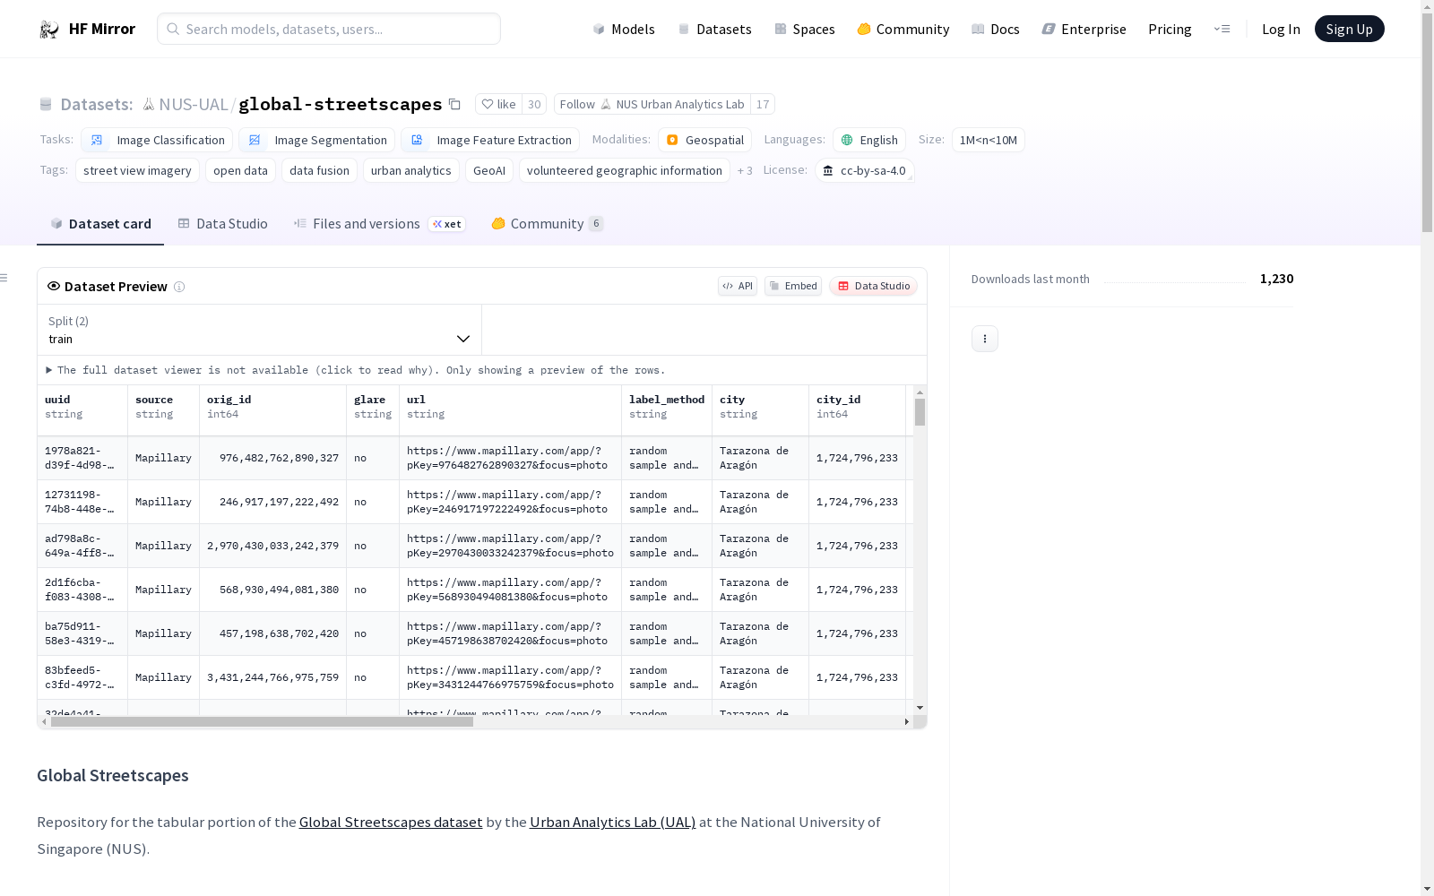Image resolution: width=1434 pixels, height=896 pixels.
Task: Focus the search models input field
Action: [x=329, y=29]
